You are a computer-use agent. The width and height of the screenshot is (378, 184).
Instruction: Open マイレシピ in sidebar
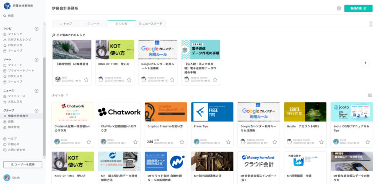click(x=13, y=34)
